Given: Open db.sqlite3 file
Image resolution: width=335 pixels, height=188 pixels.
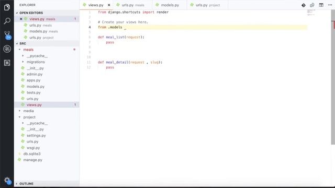Looking at the screenshot, I should coord(32,154).
